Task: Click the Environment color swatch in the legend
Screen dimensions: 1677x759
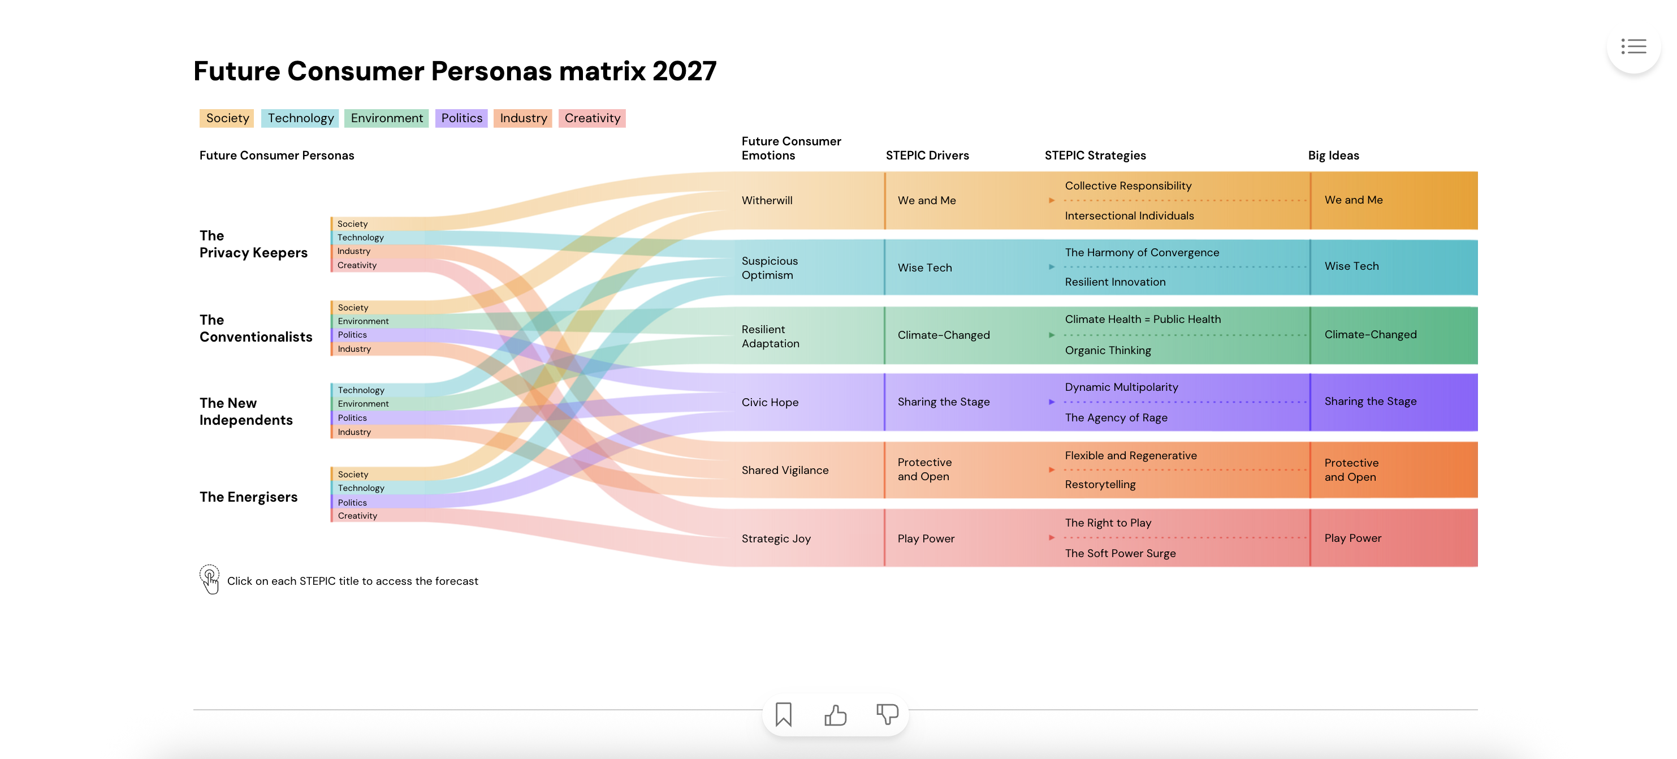Action: (387, 118)
